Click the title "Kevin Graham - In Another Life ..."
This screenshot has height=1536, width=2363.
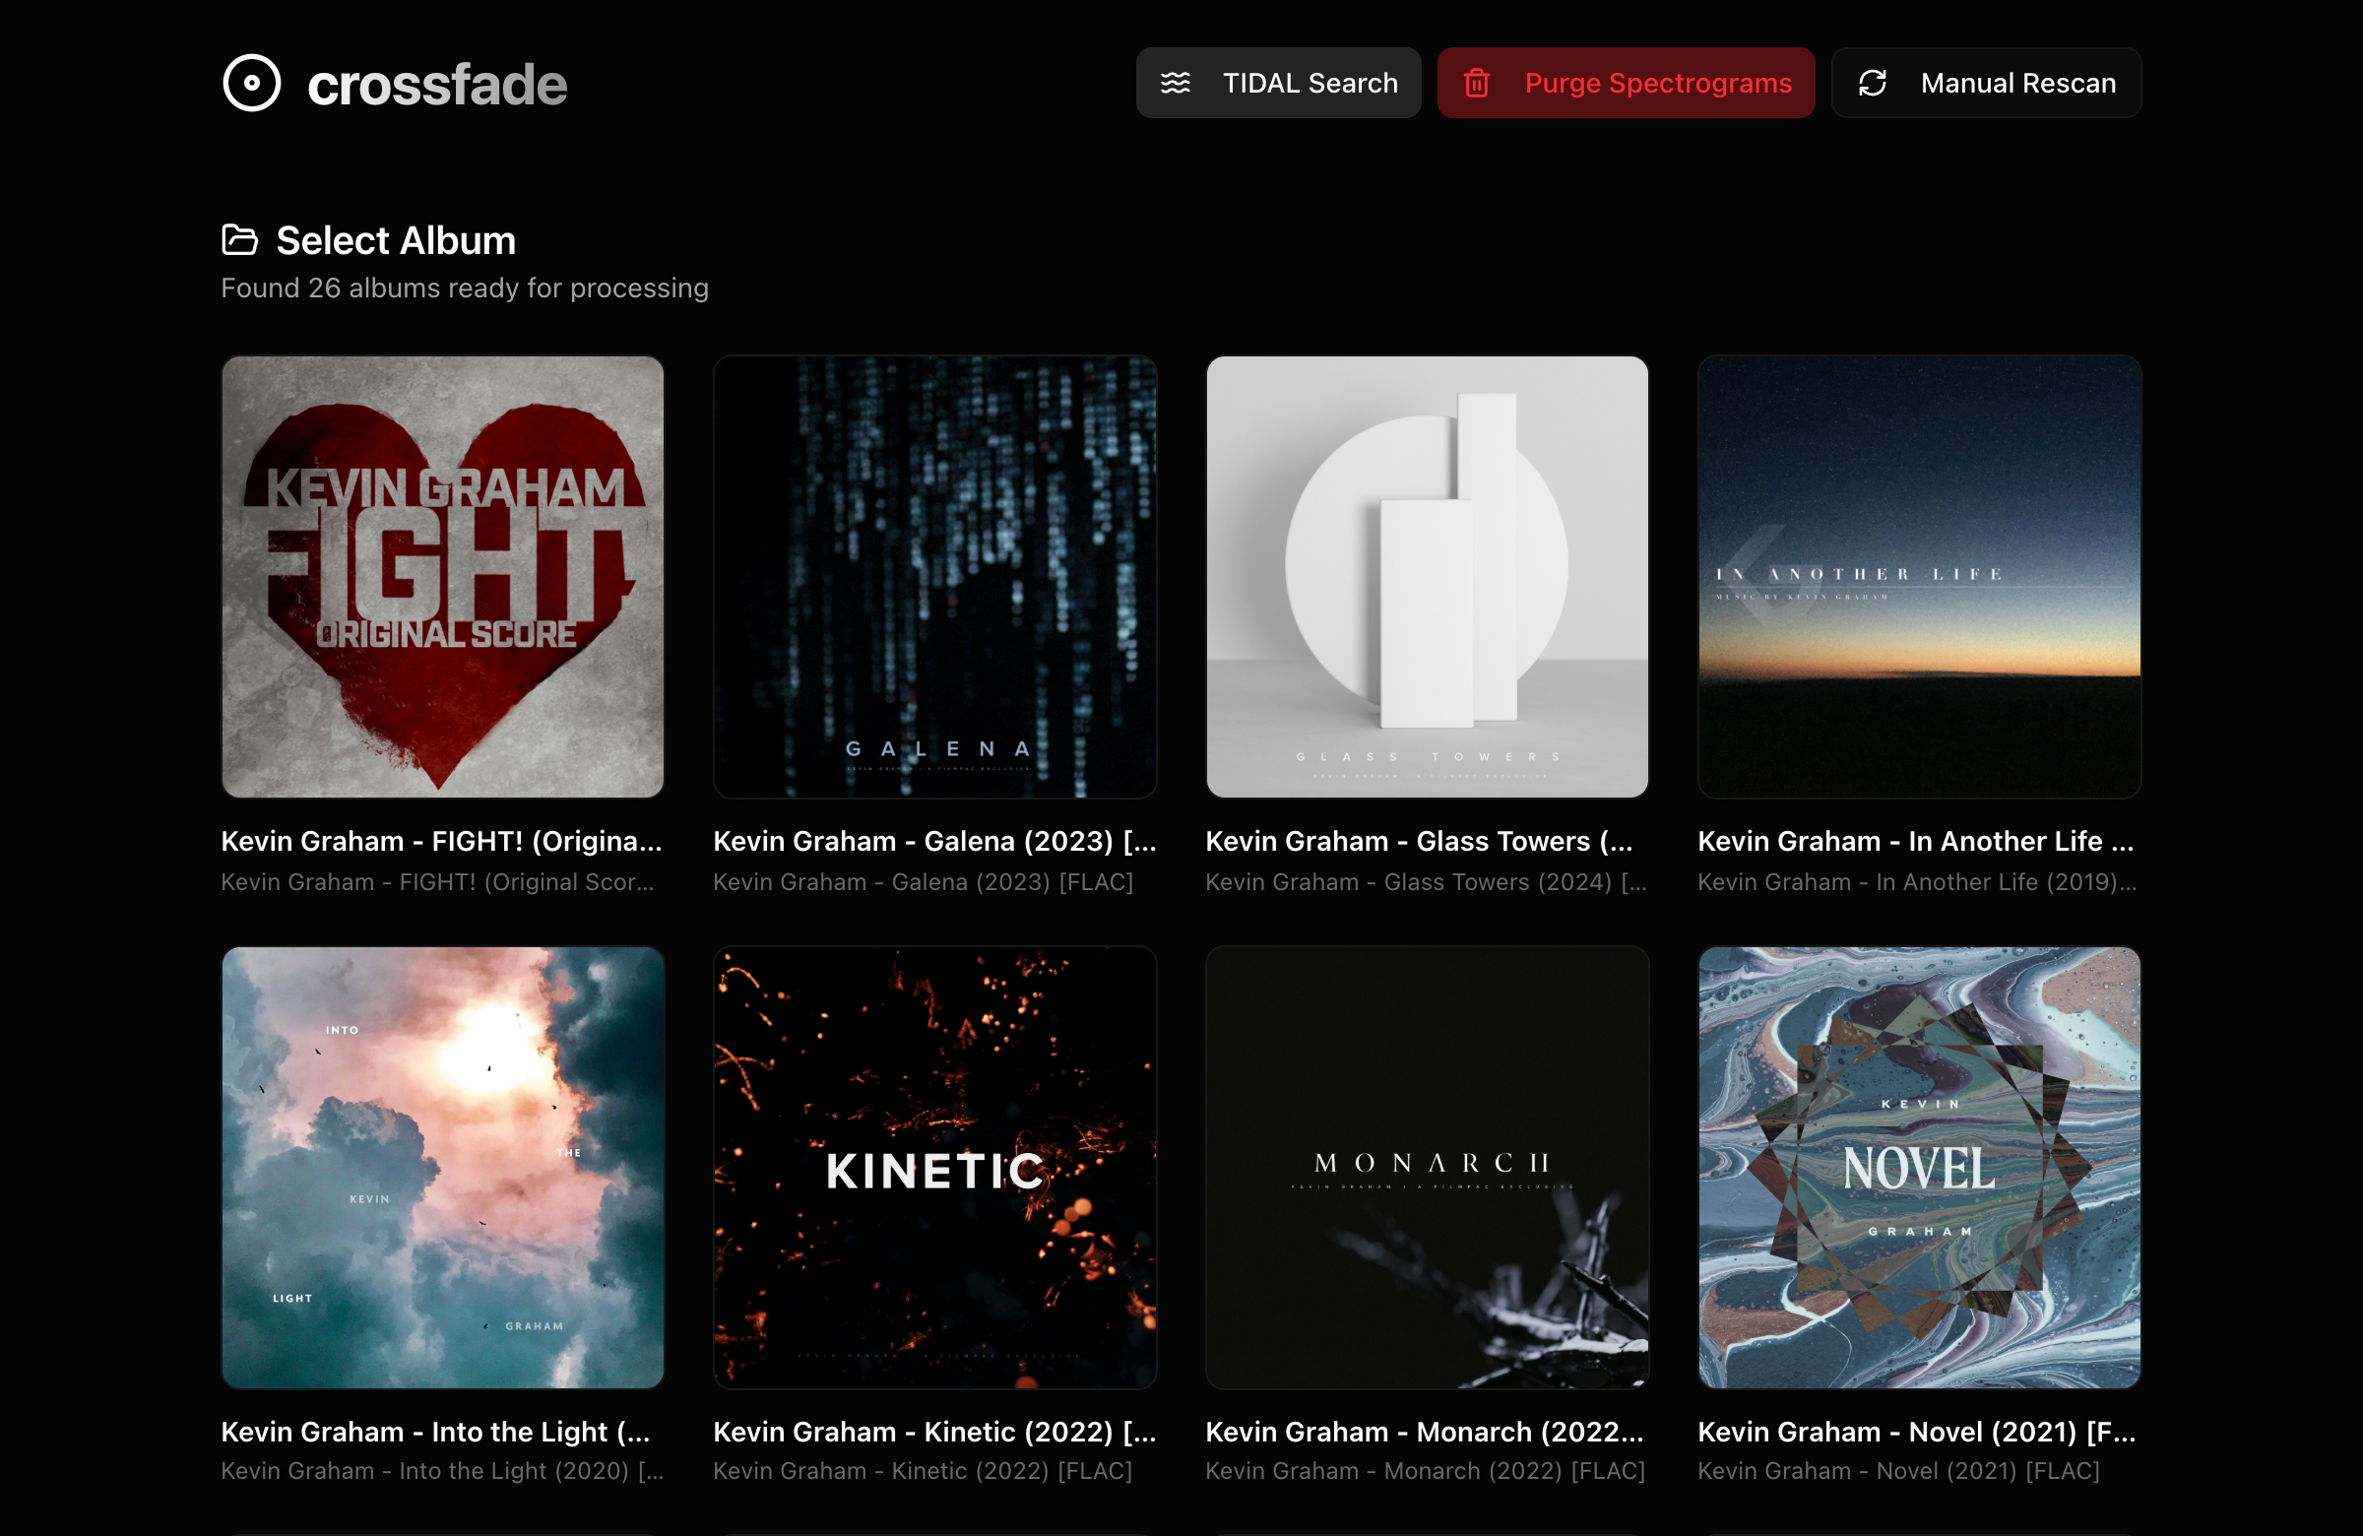point(1916,841)
